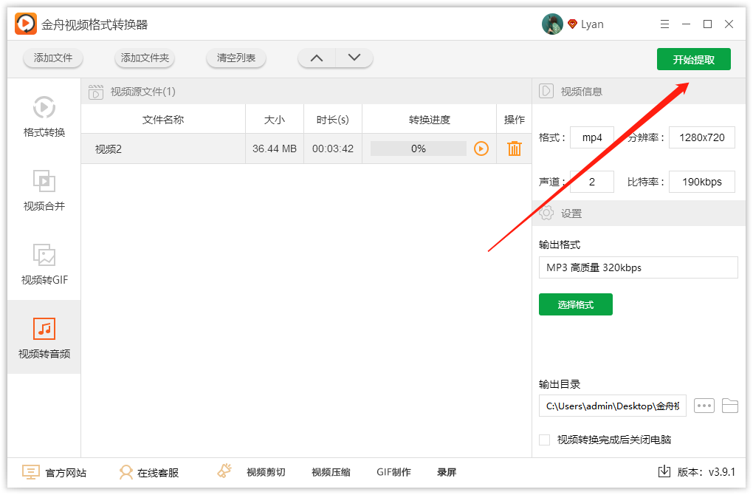Click the 1280x720 resolution value

tap(702, 137)
